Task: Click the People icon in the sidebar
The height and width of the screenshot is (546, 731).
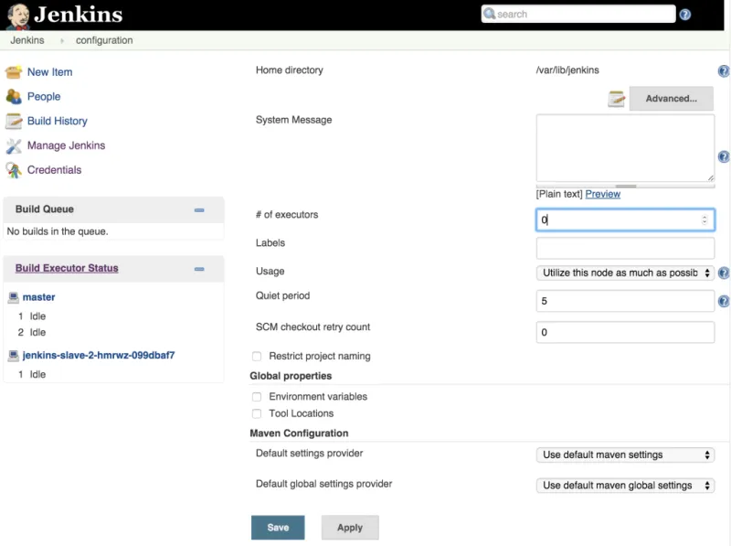Action: tap(15, 96)
